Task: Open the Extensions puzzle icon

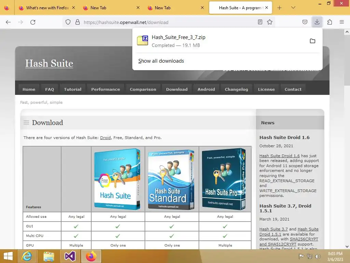Action: (329, 22)
